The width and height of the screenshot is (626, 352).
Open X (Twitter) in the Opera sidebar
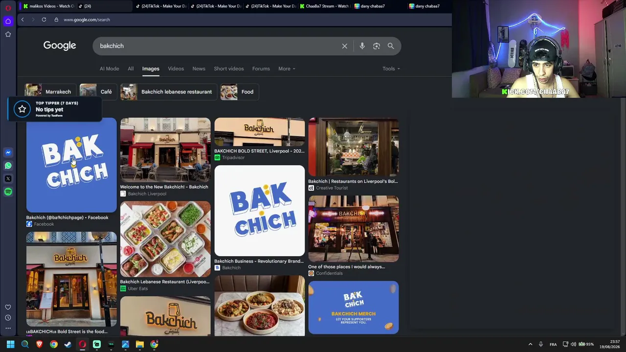coord(8,179)
